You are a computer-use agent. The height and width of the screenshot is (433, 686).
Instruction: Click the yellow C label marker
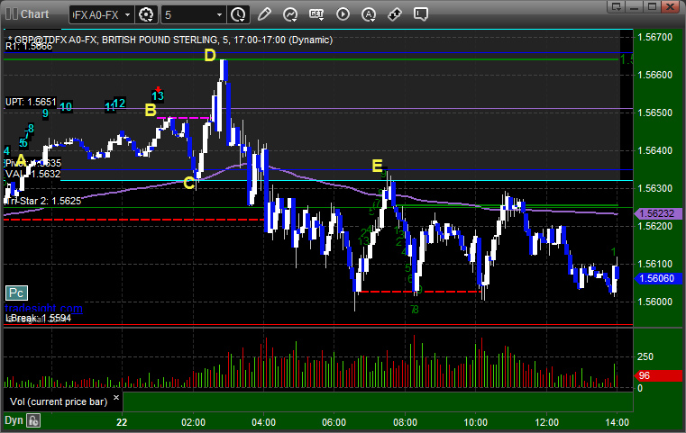[189, 183]
